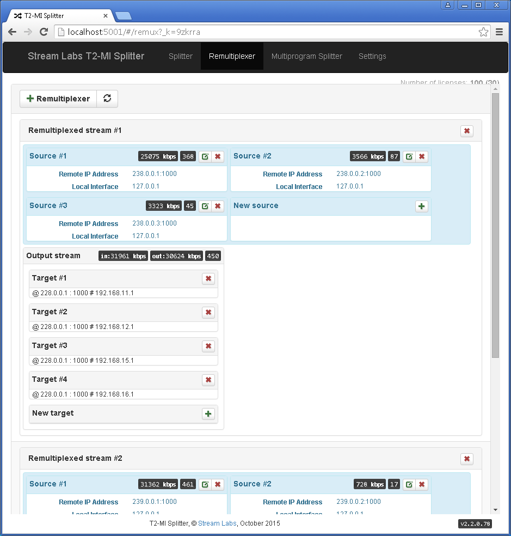Close the T2-MI Splitter browser tab

tap(106, 16)
